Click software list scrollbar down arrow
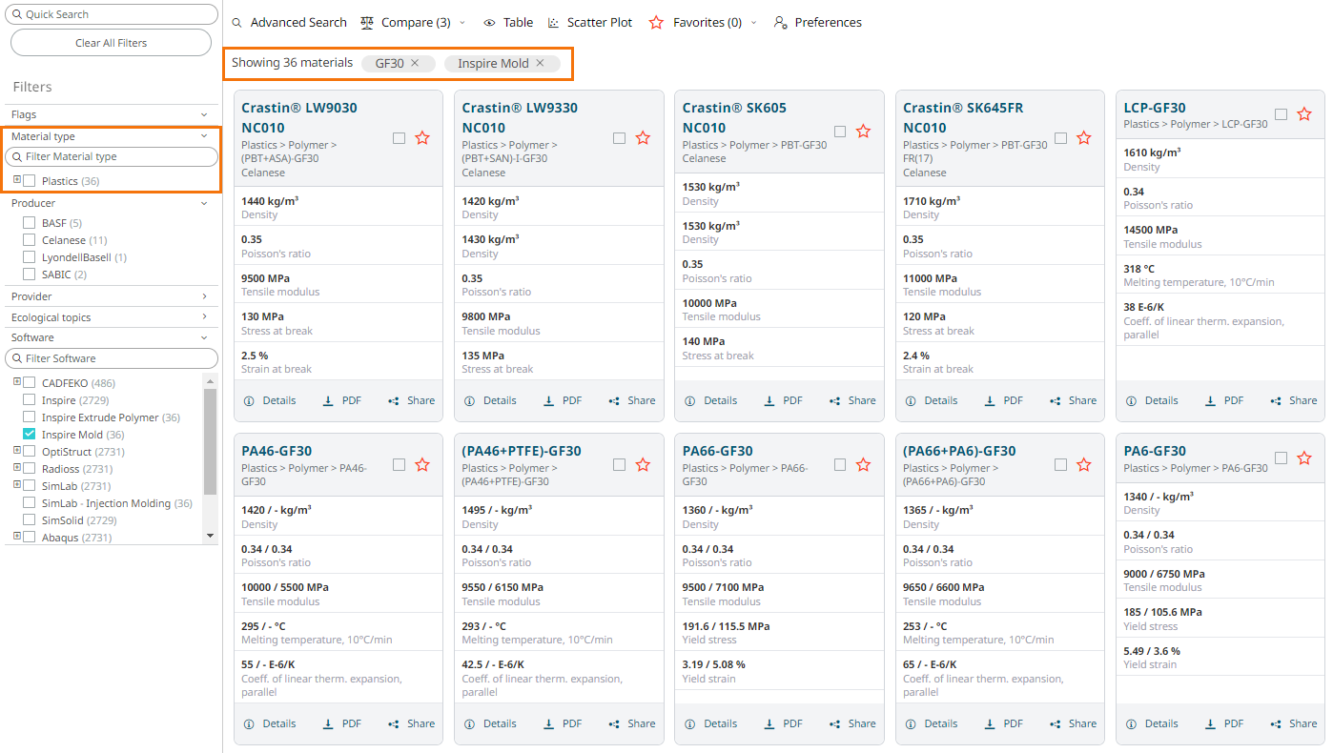Viewport: 1333px width, 753px height. coord(211,537)
